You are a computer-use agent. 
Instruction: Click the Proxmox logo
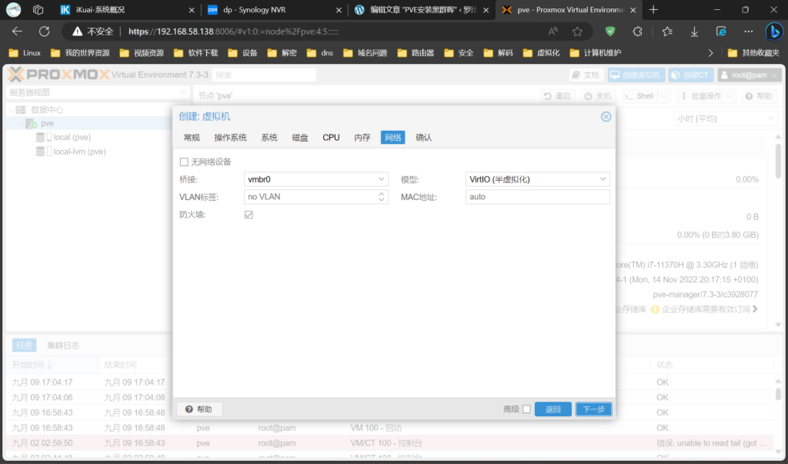[58, 75]
